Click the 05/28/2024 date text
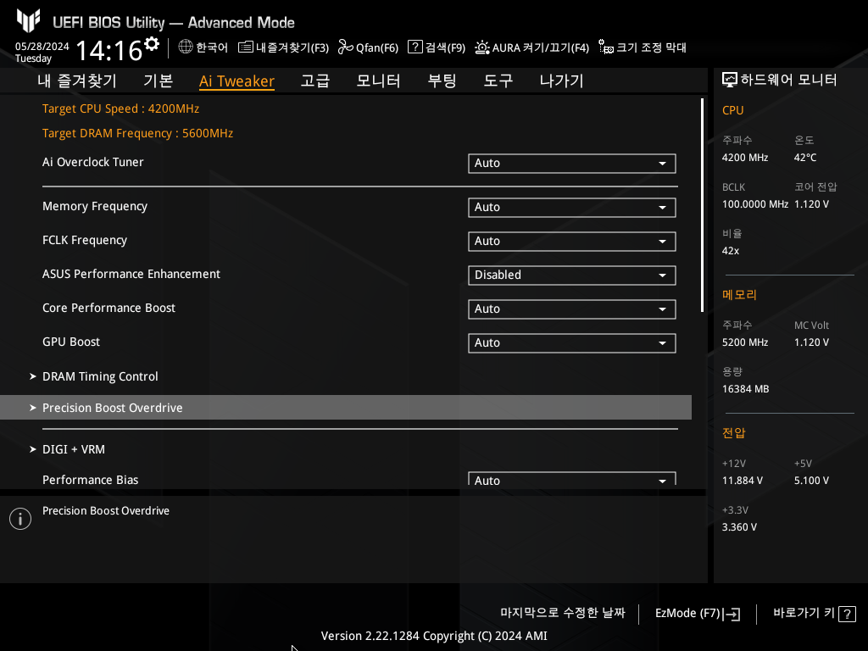This screenshot has height=651, width=868. tap(42, 47)
